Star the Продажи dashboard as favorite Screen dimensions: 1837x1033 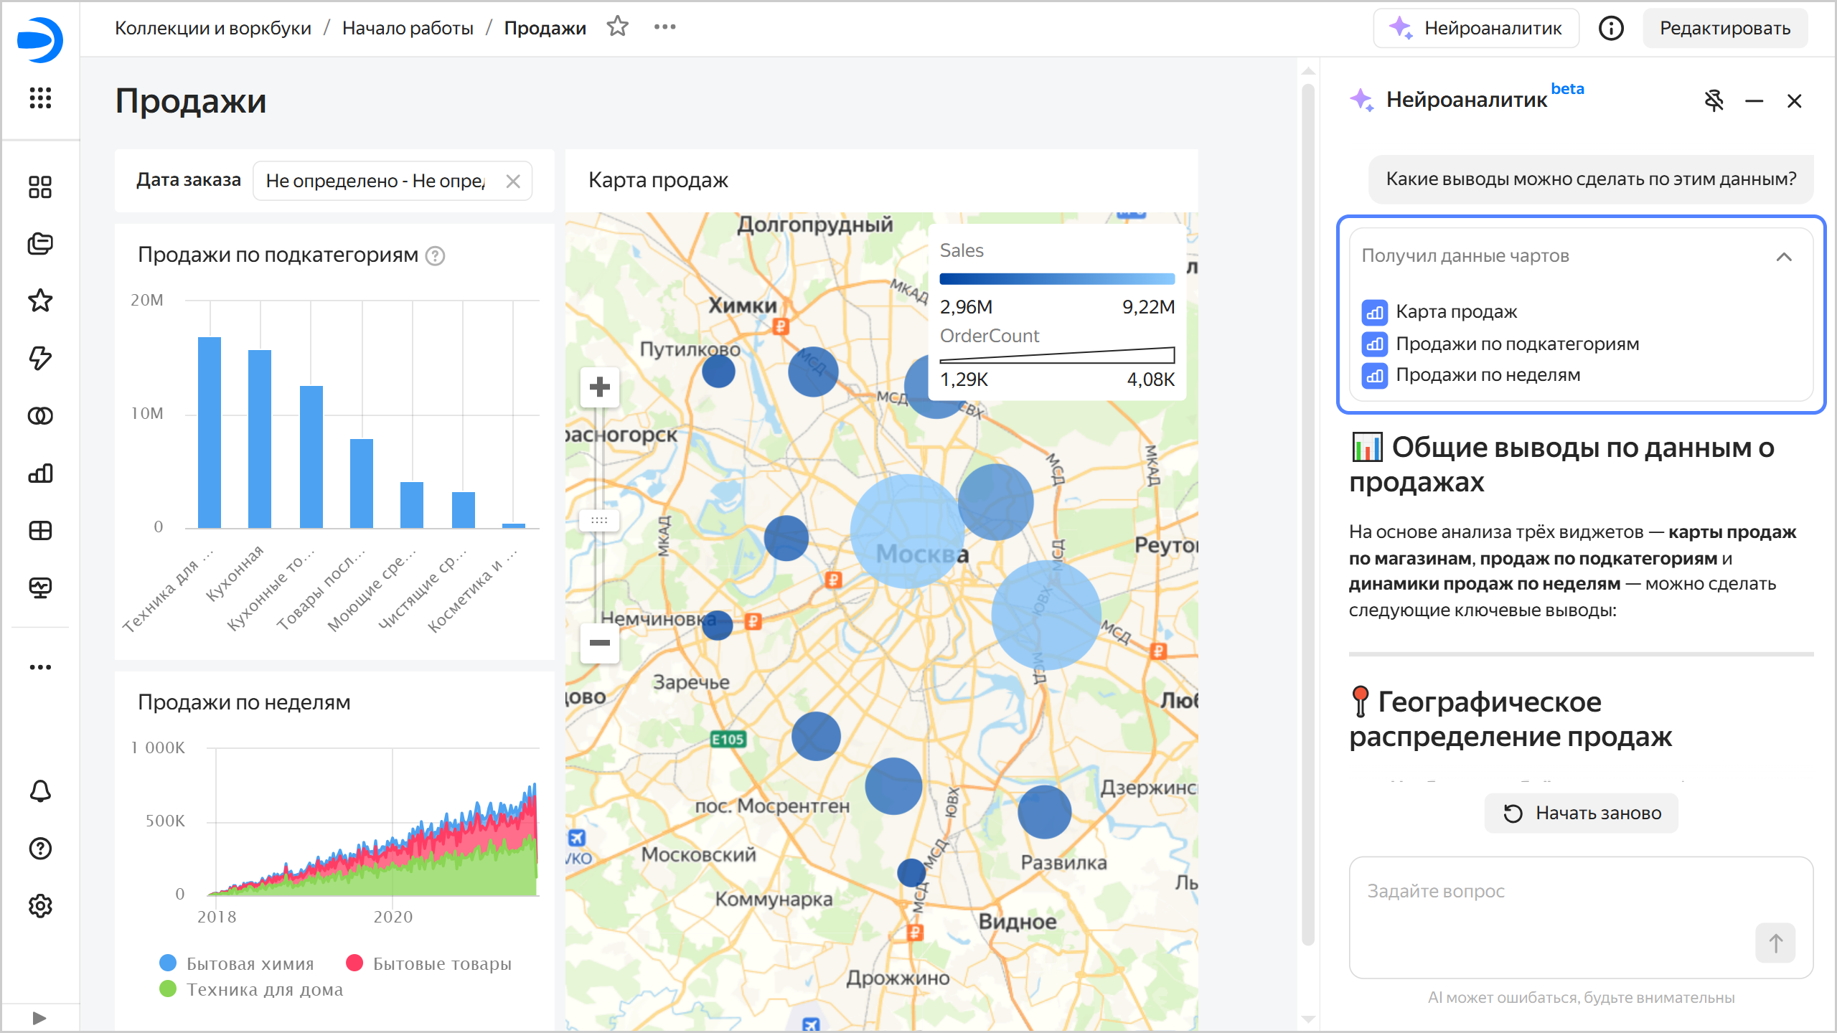[617, 27]
